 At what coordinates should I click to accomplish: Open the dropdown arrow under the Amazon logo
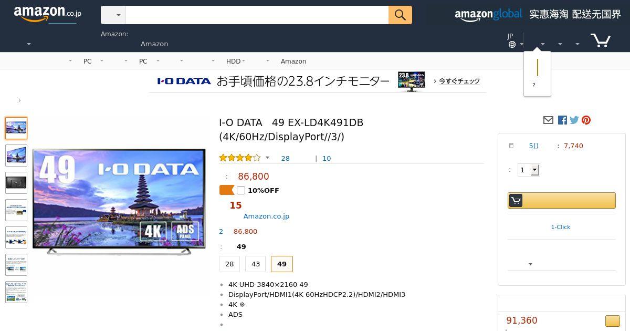coord(29,44)
